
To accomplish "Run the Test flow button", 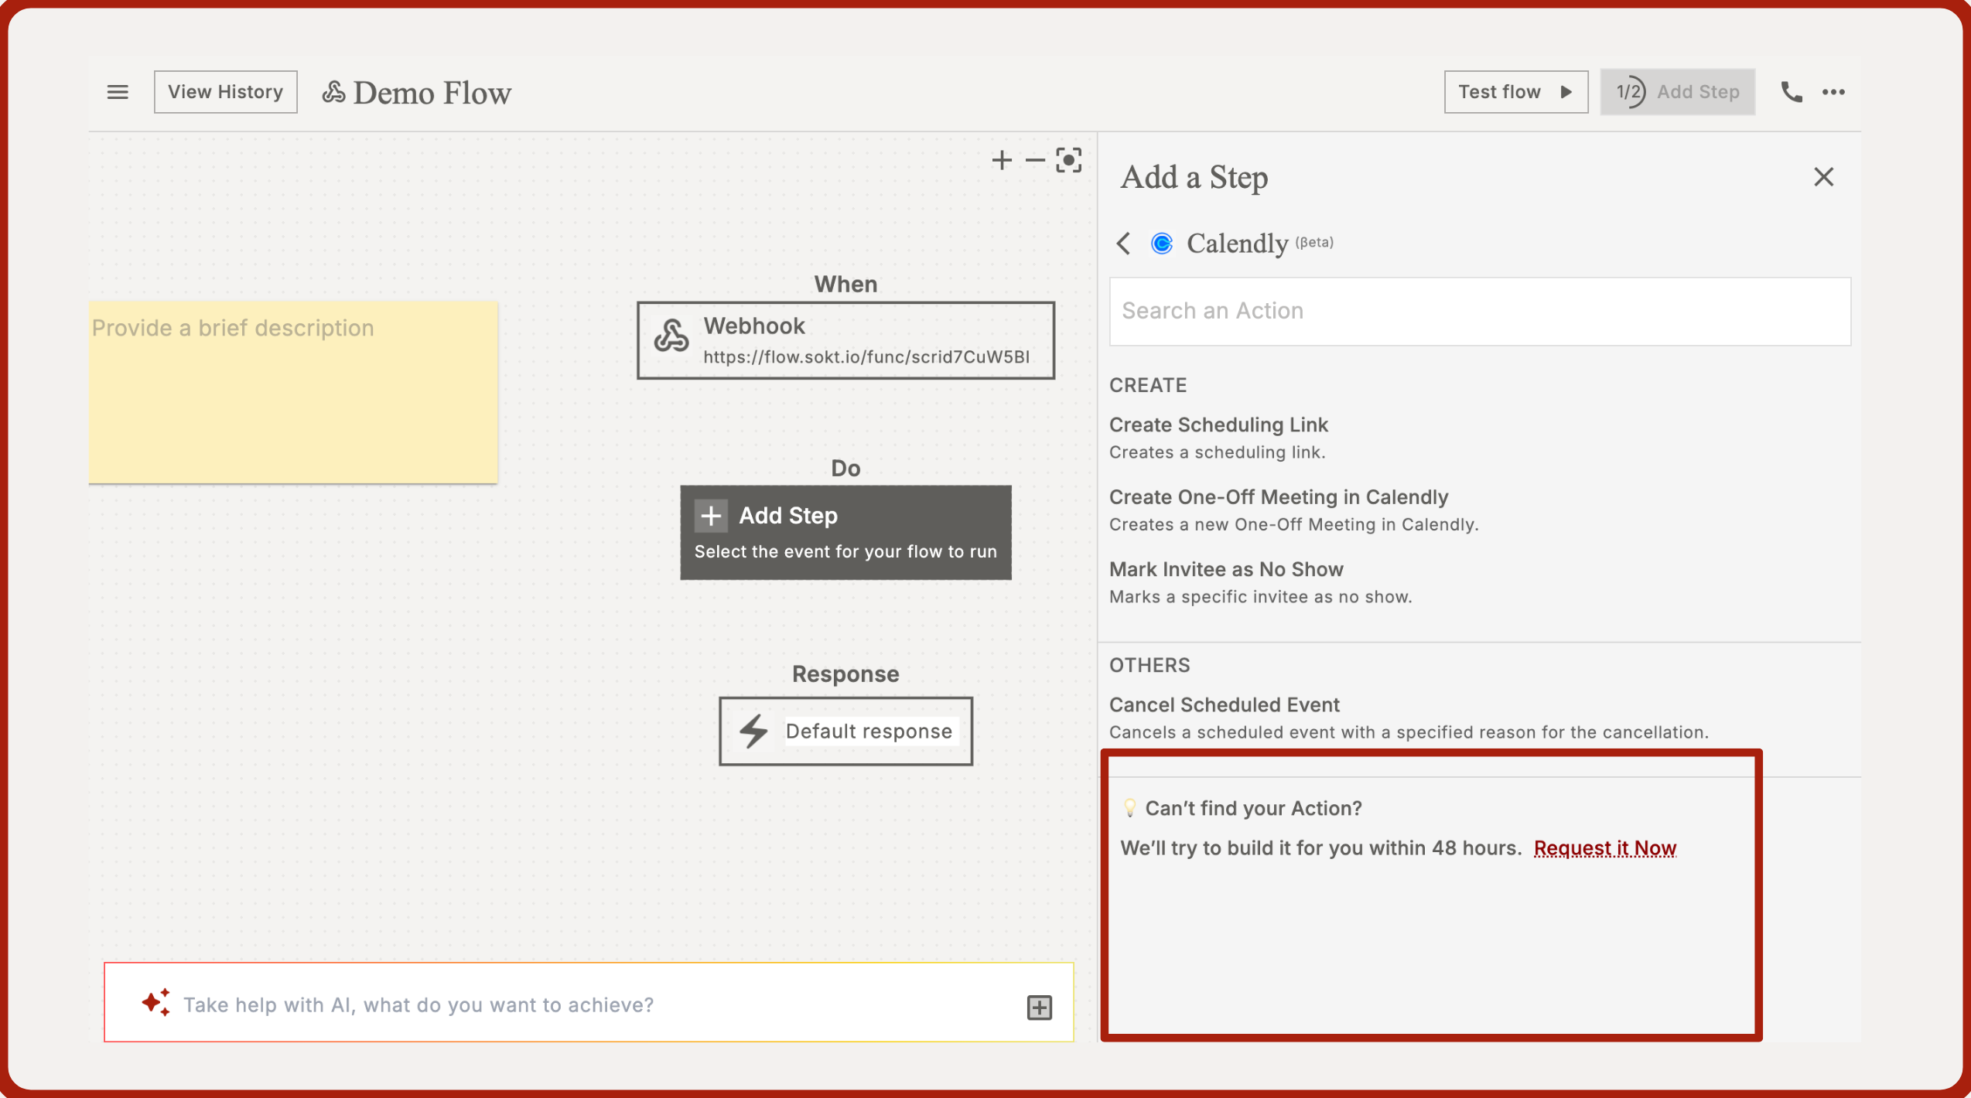I will pos(1515,92).
